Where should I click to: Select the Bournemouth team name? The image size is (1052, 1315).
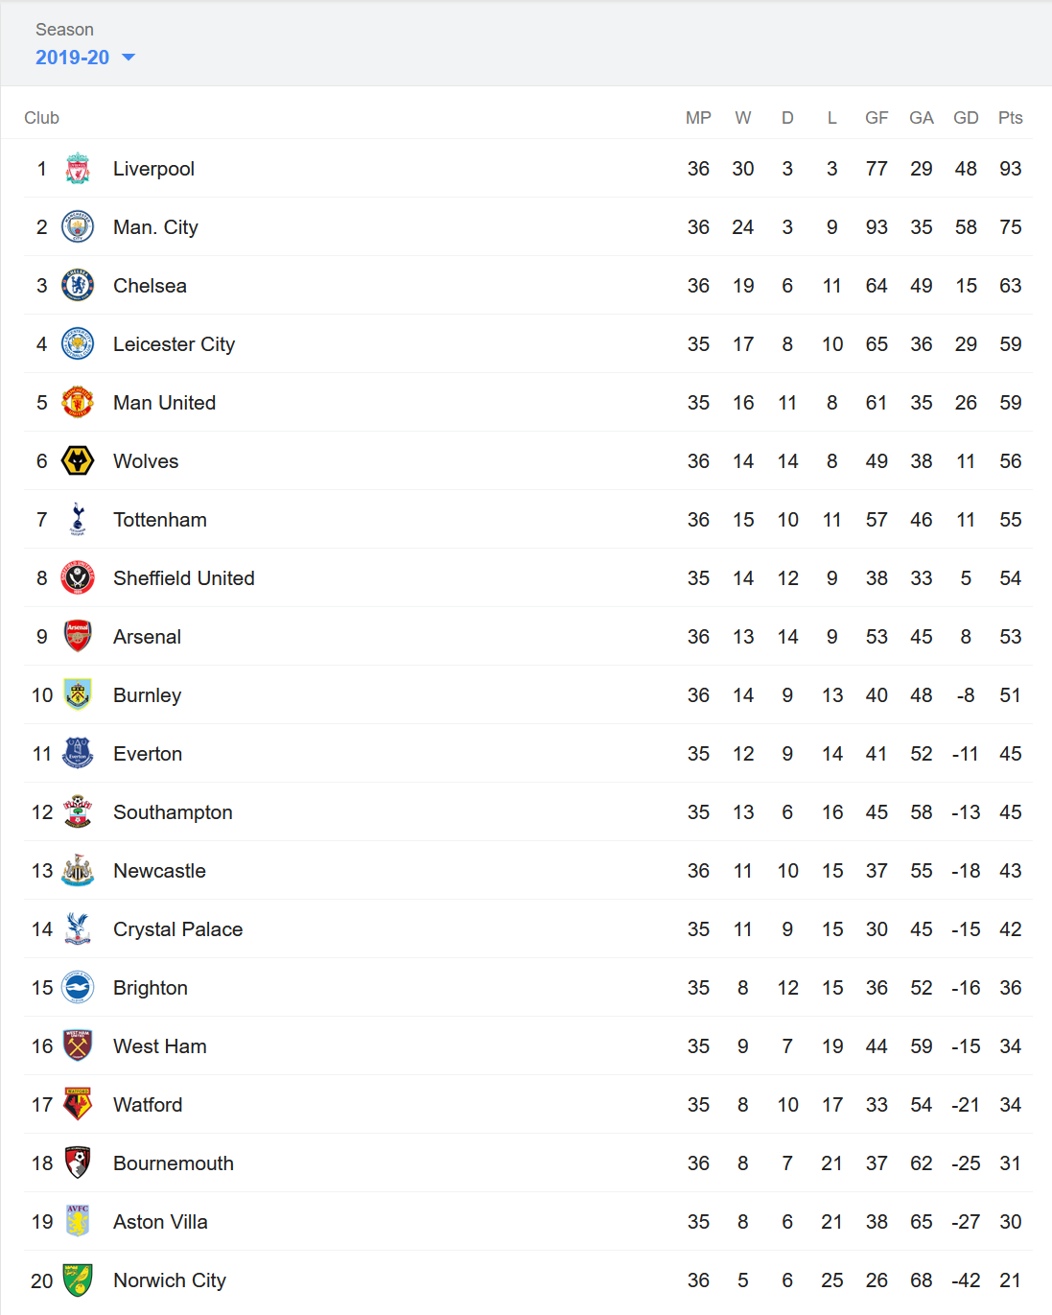click(173, 1163)
